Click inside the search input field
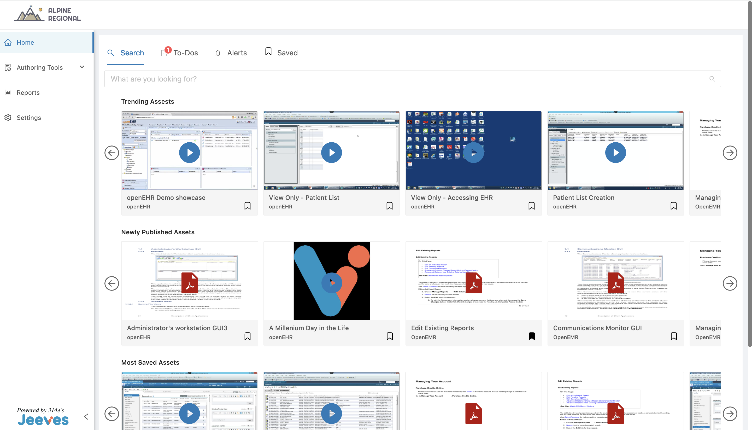 pyautogui.click(x=354, y=79)
